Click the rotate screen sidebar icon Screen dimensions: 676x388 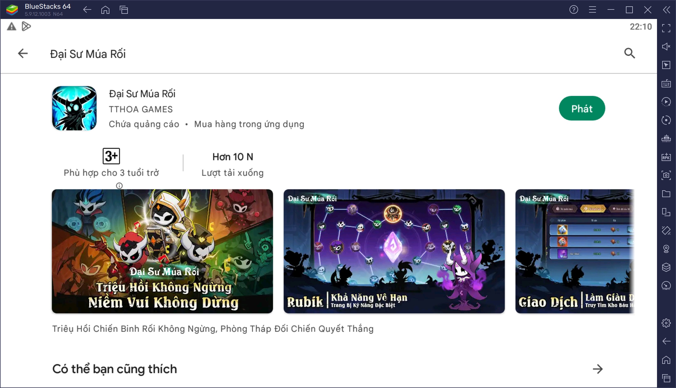click(x=666, y=231)
